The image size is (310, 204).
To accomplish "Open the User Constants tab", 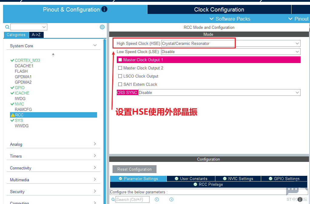I will [191, 179].
